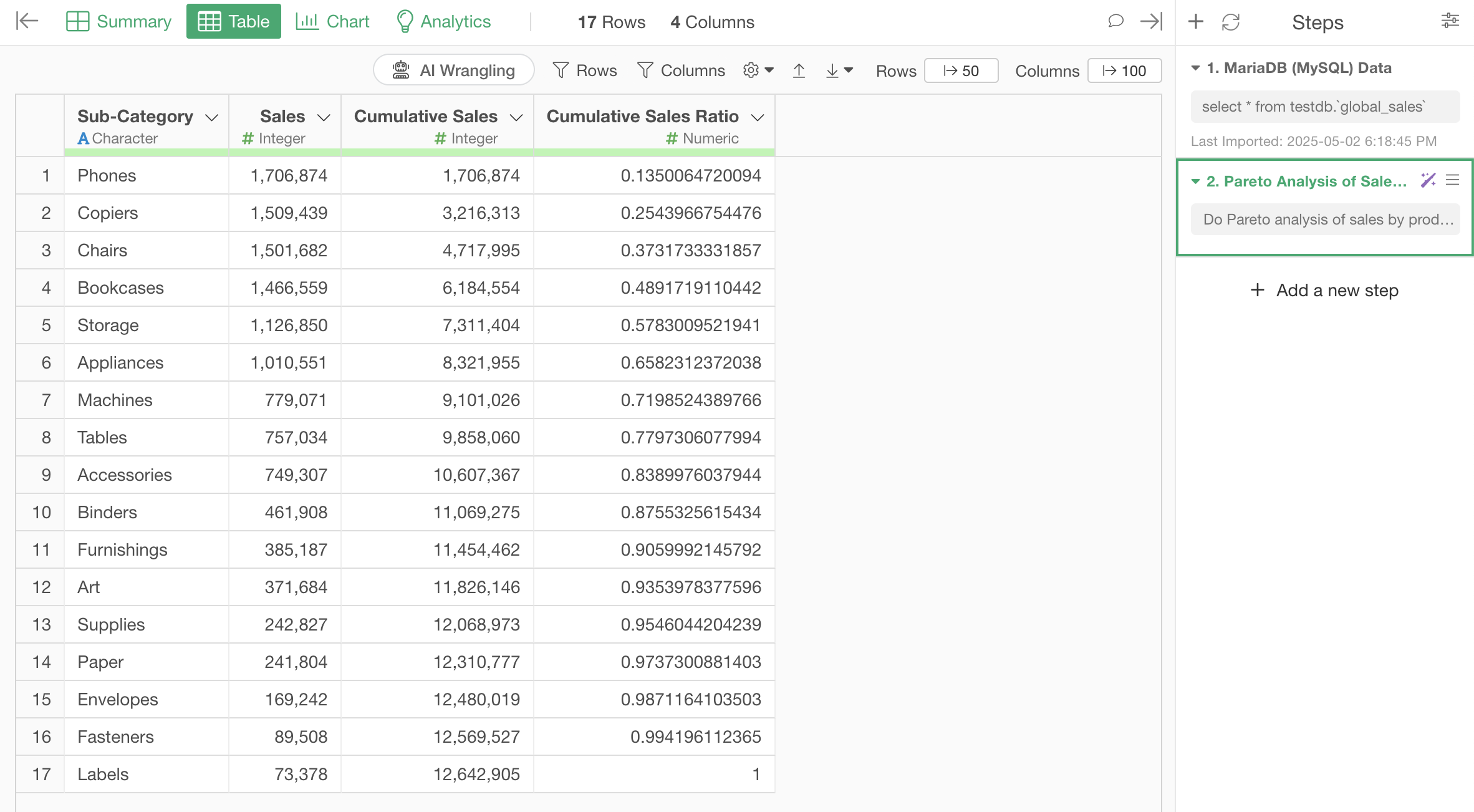This screenshot has height=812, width=1474.
Task: Click the 17 Rows count label
Action: tap(611, 22)
